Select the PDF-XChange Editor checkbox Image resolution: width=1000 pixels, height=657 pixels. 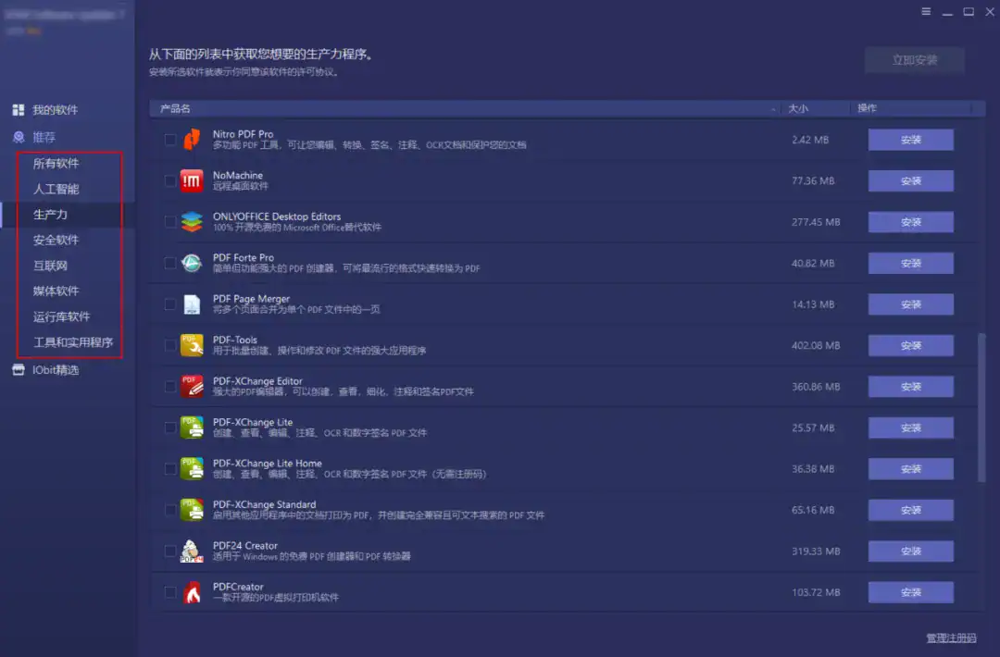point(170,386)
